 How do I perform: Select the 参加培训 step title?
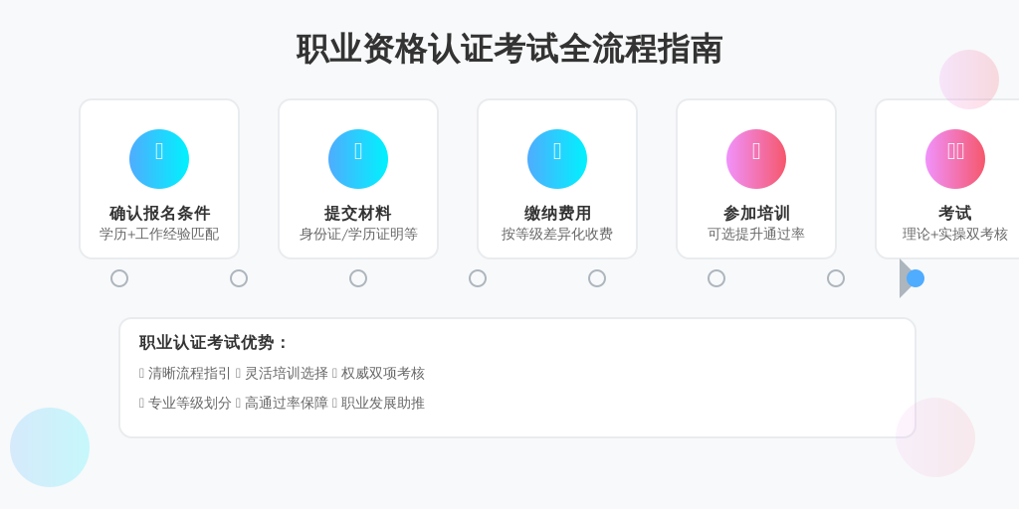756,213
